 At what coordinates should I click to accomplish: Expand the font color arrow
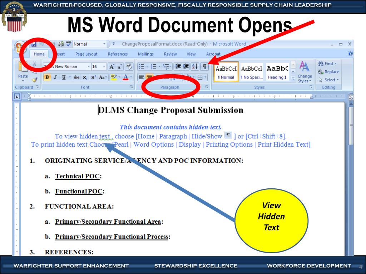tap(131, 77)
